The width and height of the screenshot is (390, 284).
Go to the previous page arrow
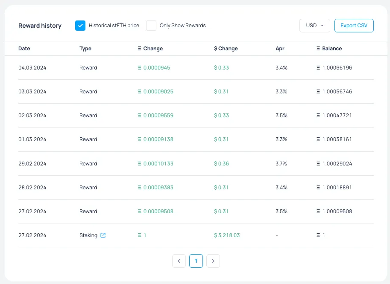point(179,261)
